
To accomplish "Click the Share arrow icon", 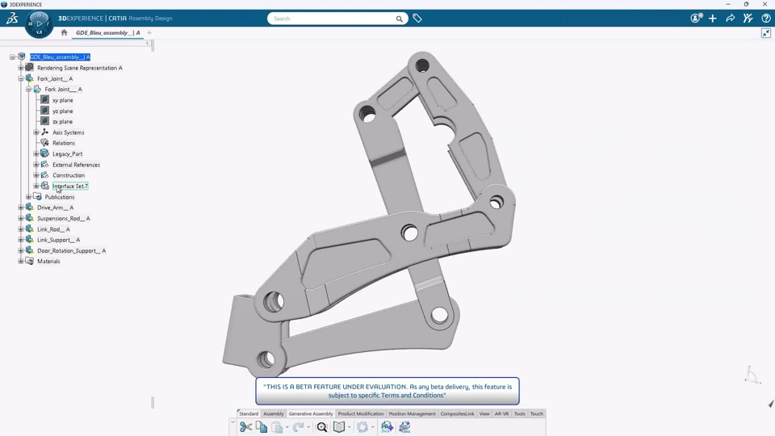I will click(x=730, y=19).
